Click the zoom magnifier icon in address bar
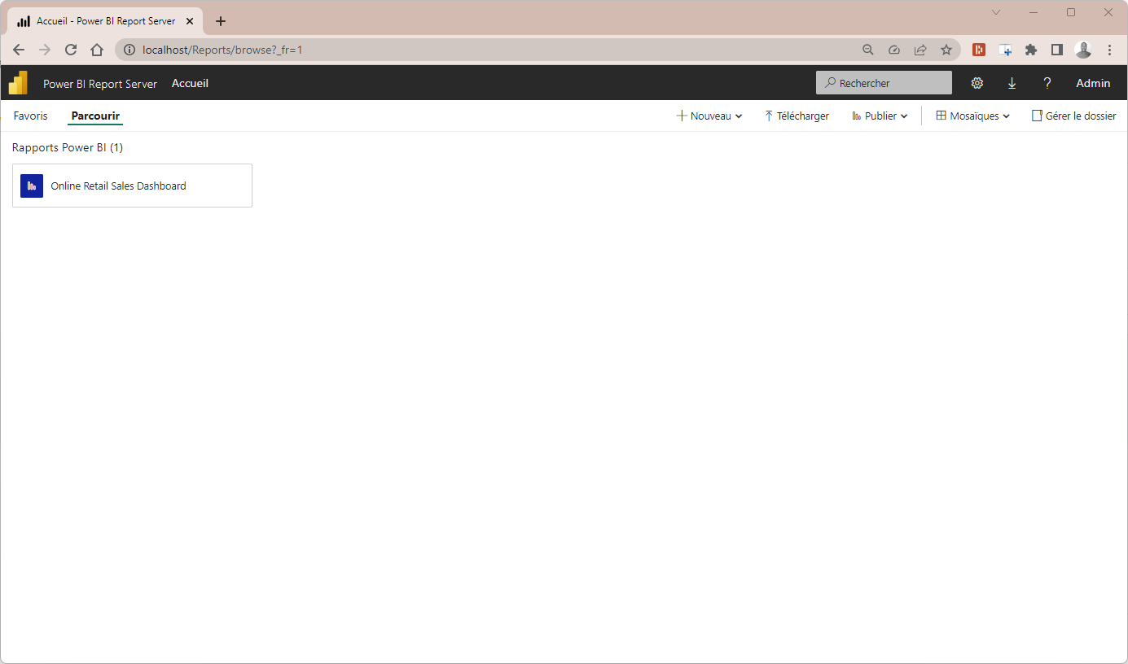 click(x=868, y=50)
